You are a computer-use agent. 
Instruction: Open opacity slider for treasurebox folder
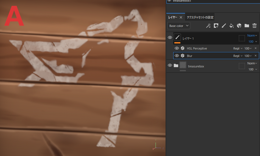point(253,69)
